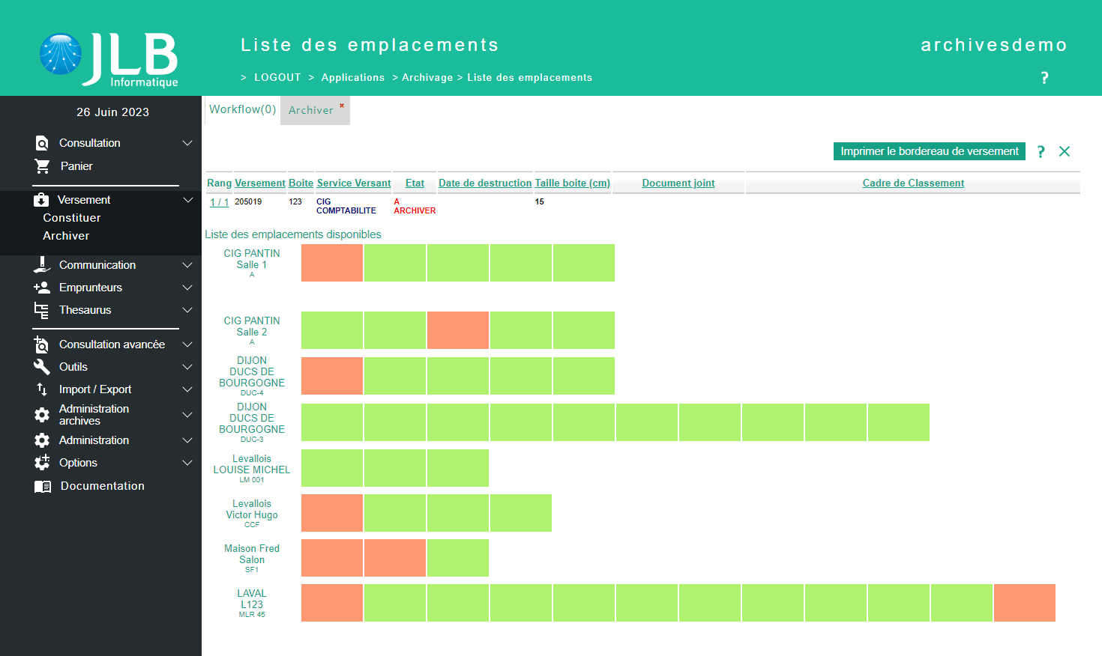The height and width of the screenshot is (656, 1102).
Task: Sort by the Cadre de Classement column header
Action: click(912, 183)
